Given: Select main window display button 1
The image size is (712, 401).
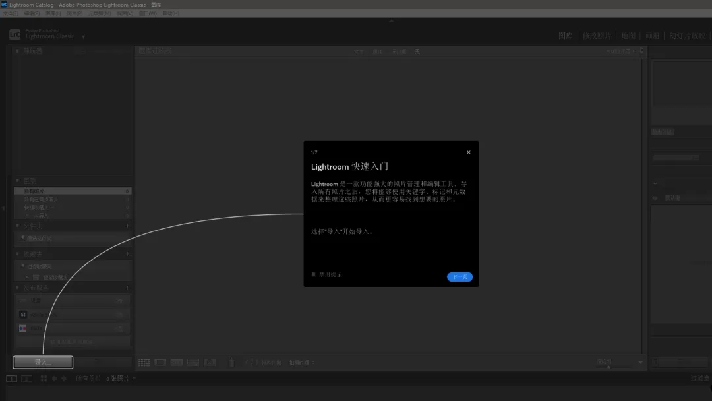Looking at the screenshot, I should point(11,379).
